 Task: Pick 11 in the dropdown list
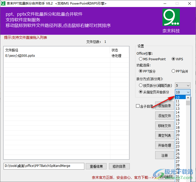pyautogui.click(x=181, y=101)
